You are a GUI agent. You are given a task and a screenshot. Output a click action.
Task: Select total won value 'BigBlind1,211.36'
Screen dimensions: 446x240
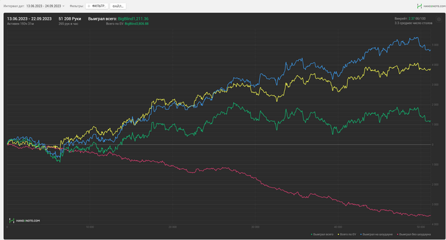click(x=133, y=18)
